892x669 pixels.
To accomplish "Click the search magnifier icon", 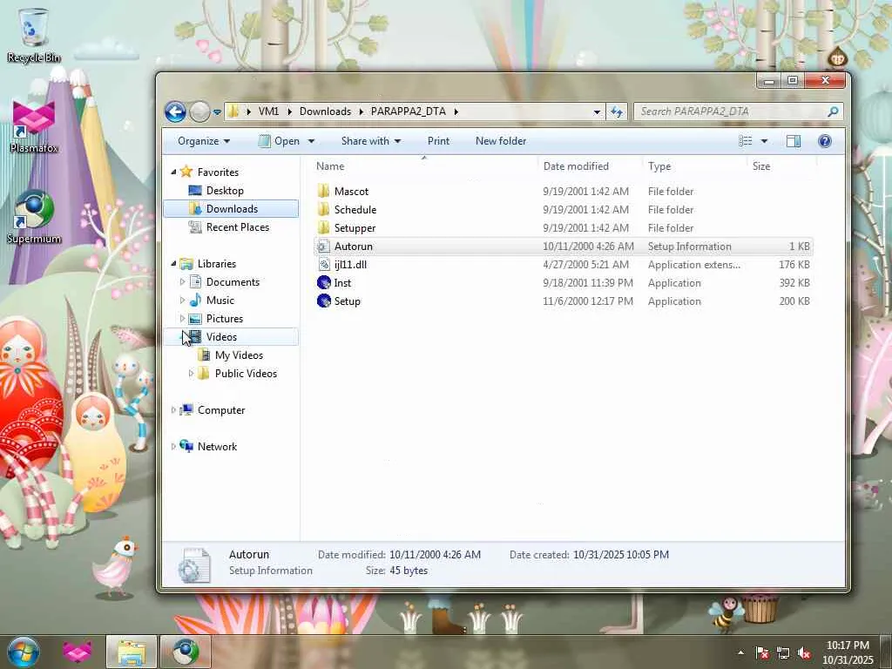I will tap(833, 111).
